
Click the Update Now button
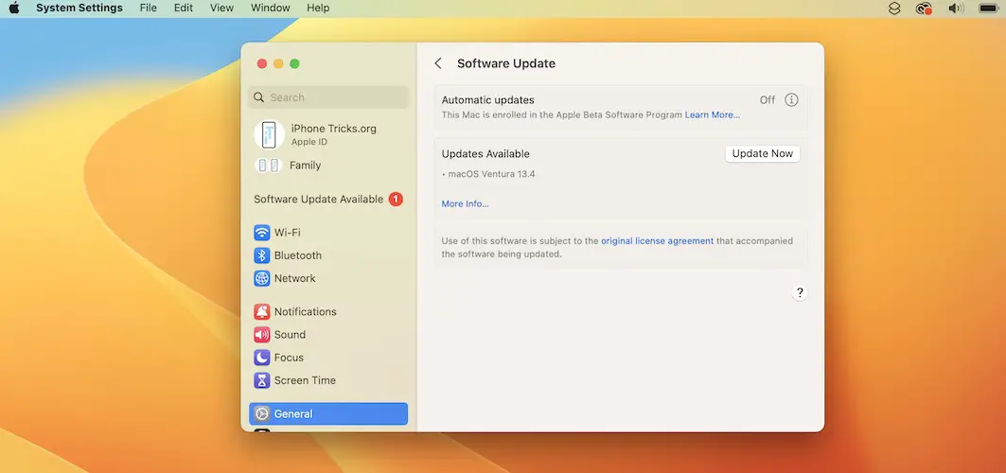pos(762,153)
